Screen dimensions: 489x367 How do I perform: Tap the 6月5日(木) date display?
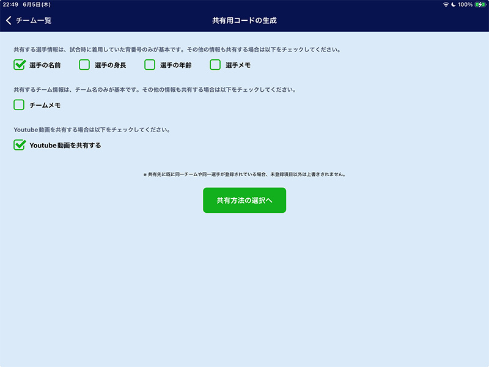point(37,4)
